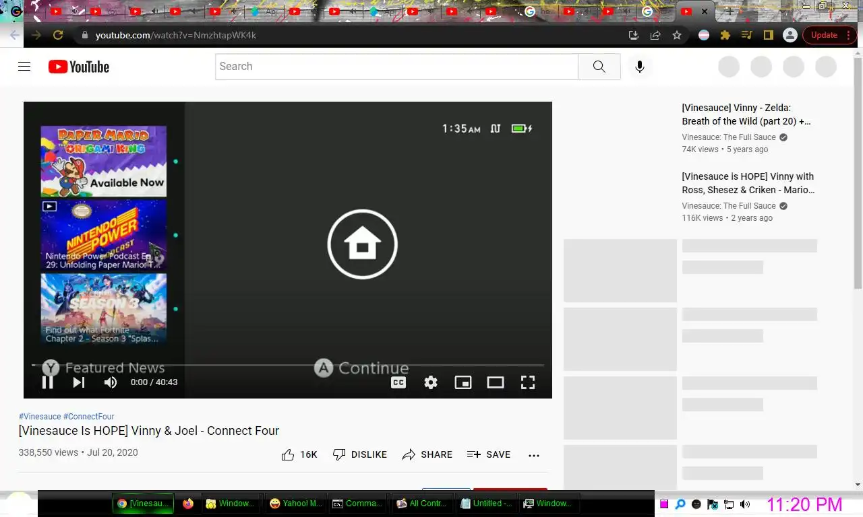
Task: Toggle theater mode view
Action: coord(496,382)
